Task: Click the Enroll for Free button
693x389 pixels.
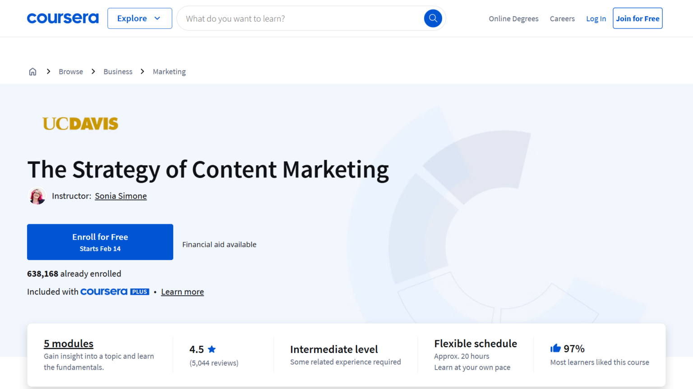Action: coord(100,242)
